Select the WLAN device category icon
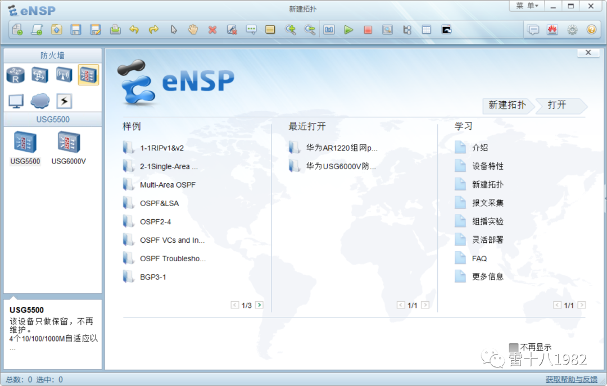Image resolution: width=607 pixels, height=386 pixels. pos(64,75)
